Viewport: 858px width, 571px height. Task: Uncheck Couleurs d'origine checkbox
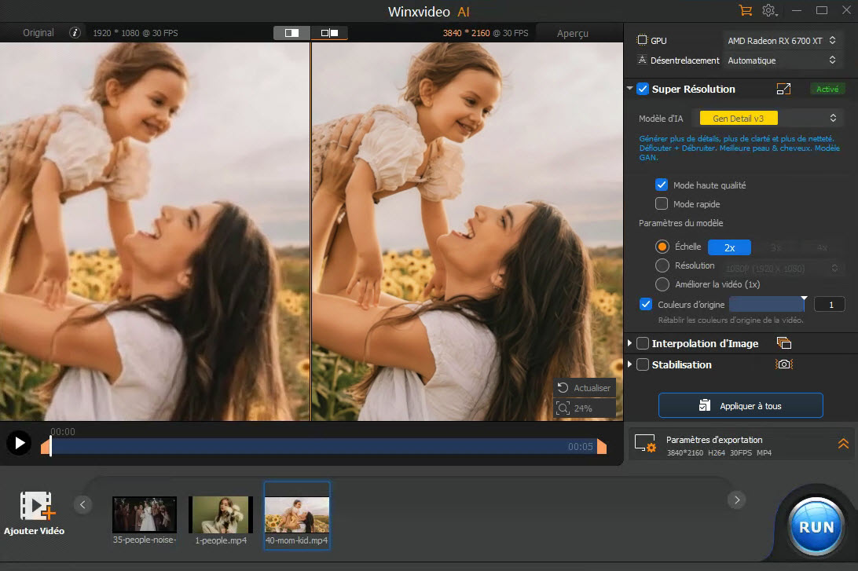coord(646,304)
